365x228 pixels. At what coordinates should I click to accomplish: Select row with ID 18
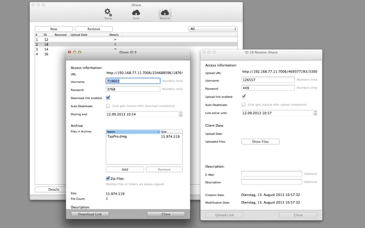pos(136,44)
